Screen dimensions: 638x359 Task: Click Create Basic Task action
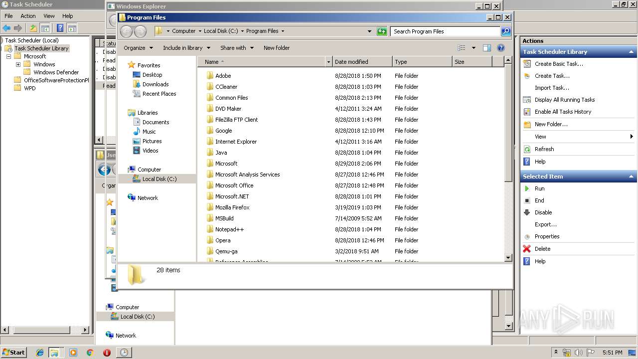coord(559,64)
